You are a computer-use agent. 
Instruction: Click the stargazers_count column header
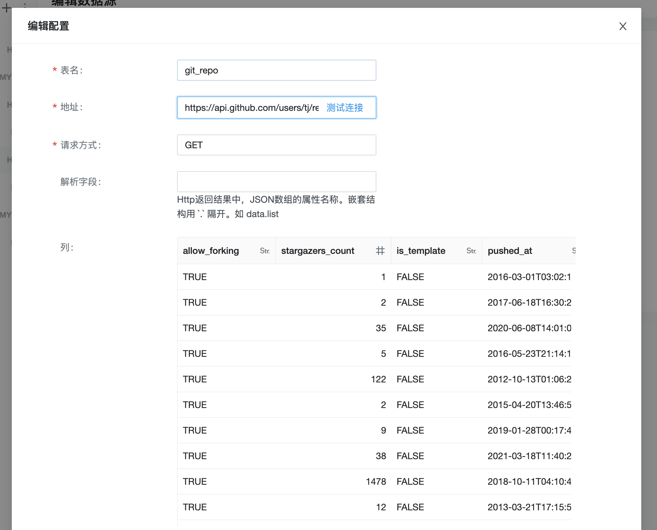click(317, 251)
